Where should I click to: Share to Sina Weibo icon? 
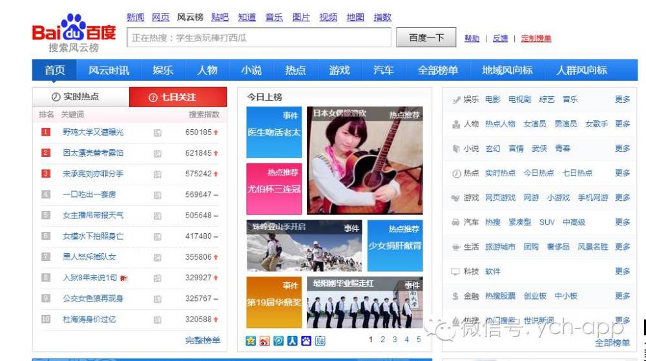(264, 340)
